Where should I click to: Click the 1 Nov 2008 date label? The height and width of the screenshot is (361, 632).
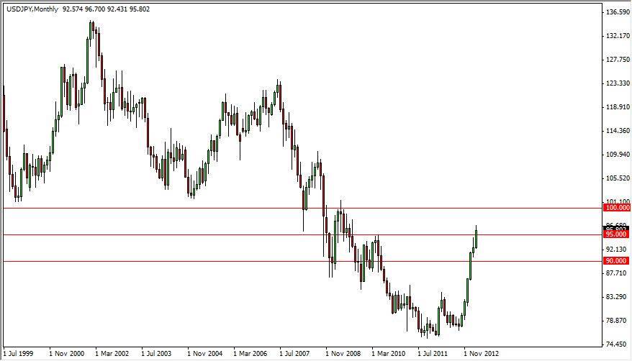[x=346, y=354]
